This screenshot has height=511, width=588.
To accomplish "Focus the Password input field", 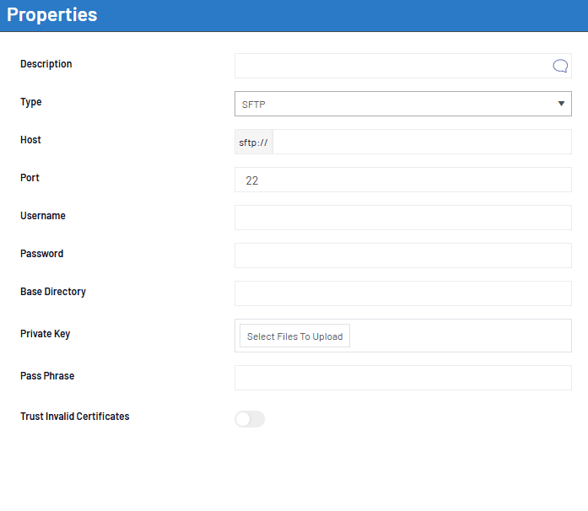I will click(x=402, y=255).
